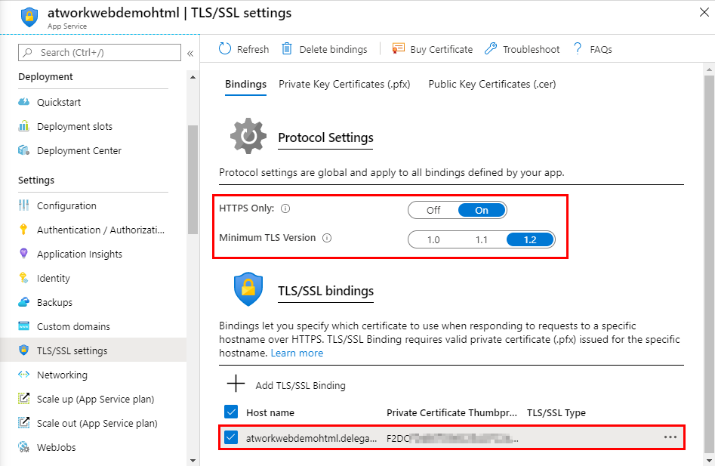Click the sidebar vertical scrollbar

(193, 227)
